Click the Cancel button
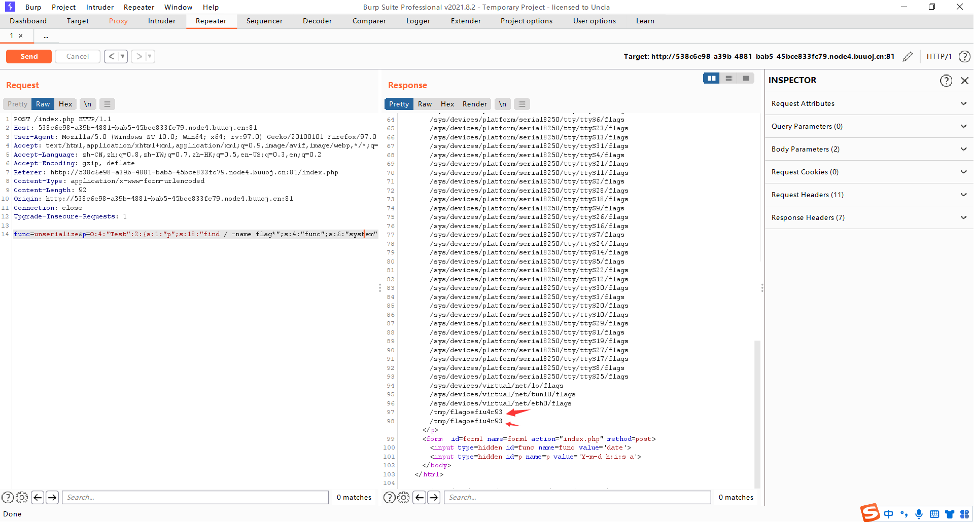This screenshot has height=522, width=974. (77, 56)
